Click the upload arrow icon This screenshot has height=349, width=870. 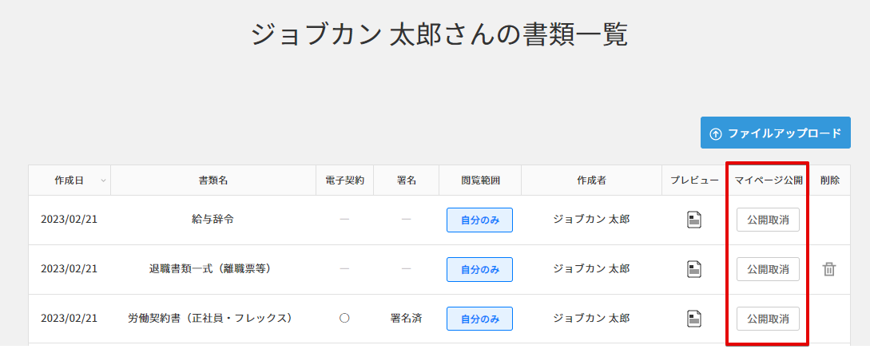(x=716, y=133)
